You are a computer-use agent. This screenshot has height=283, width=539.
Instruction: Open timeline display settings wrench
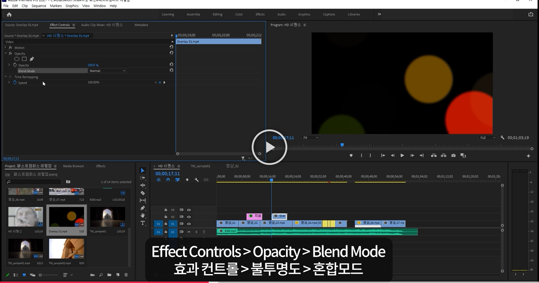point(196,180)
